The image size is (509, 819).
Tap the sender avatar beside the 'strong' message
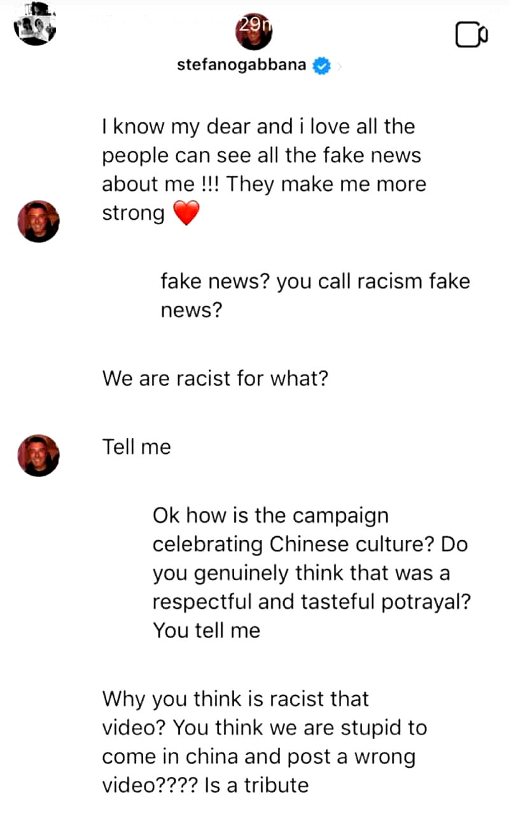38,220
